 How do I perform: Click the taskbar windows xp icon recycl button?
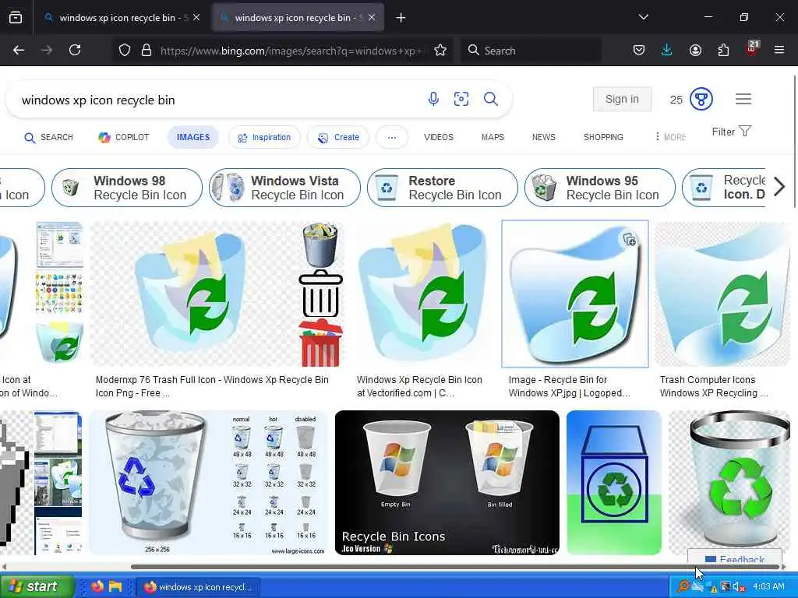pos(199,587)
